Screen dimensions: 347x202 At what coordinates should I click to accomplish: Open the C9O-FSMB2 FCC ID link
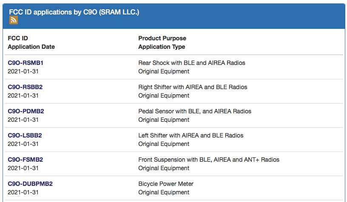tap(26, 160)
